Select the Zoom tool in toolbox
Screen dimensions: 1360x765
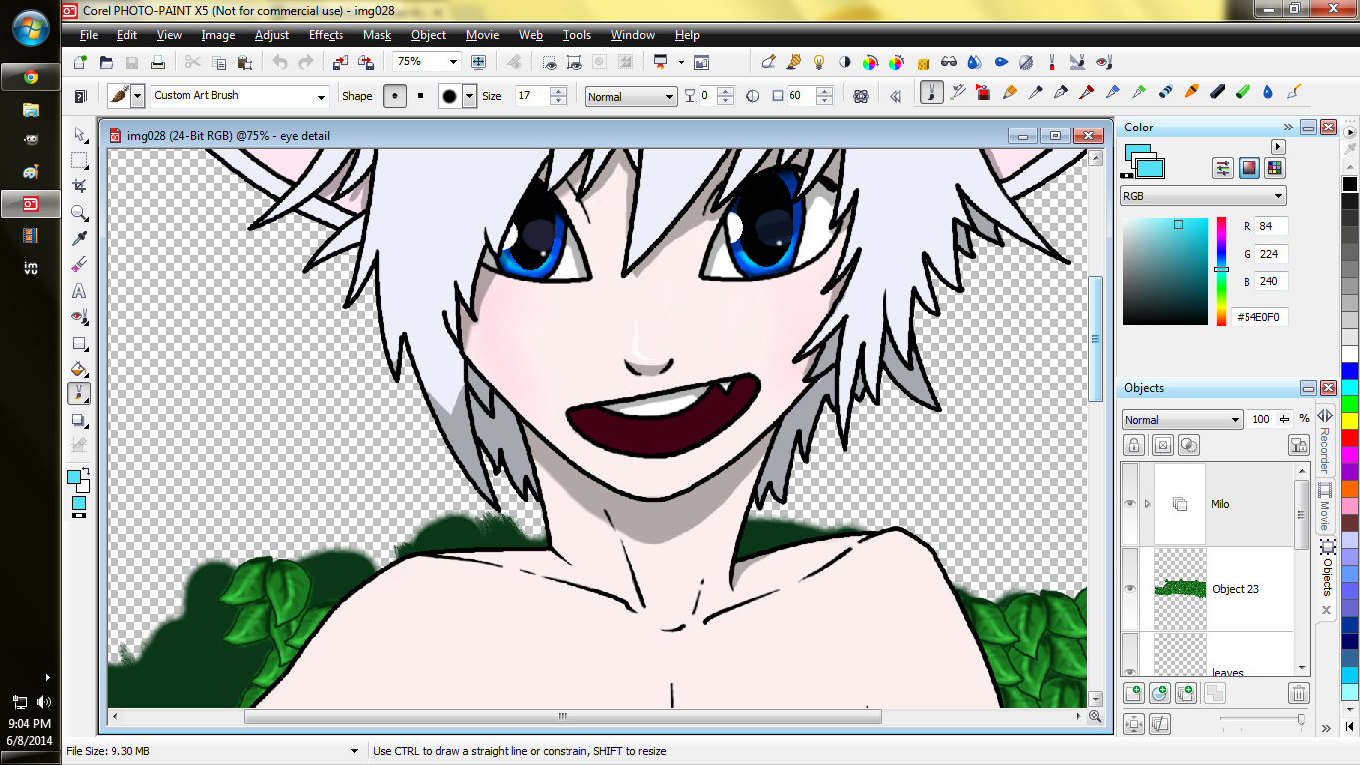(x=79, y=212)
